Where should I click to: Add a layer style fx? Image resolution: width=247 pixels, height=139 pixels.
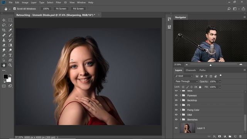coord(214,136)
